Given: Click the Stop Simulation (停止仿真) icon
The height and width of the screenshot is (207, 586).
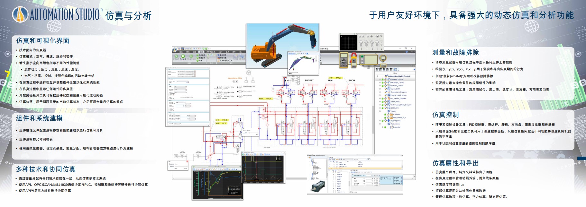Looking at the screenshot, I should [x=183, y=56].
